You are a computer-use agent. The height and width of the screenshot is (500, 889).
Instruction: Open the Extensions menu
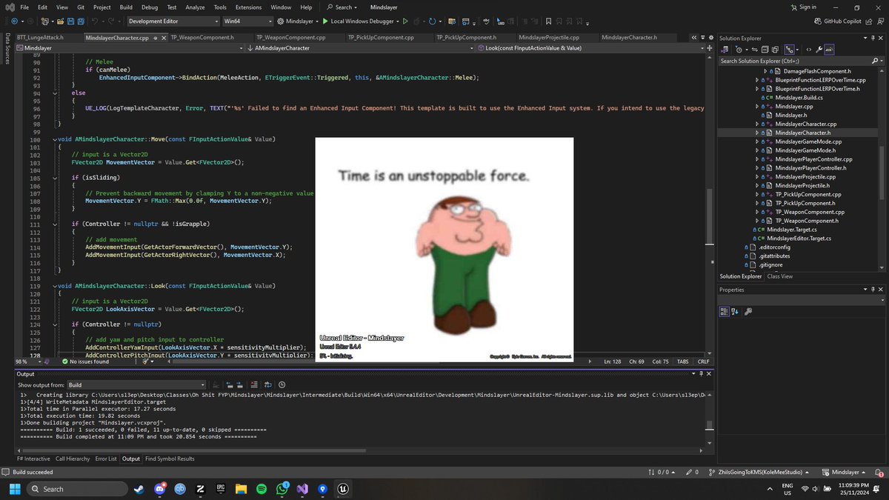[x=248, y=7]
